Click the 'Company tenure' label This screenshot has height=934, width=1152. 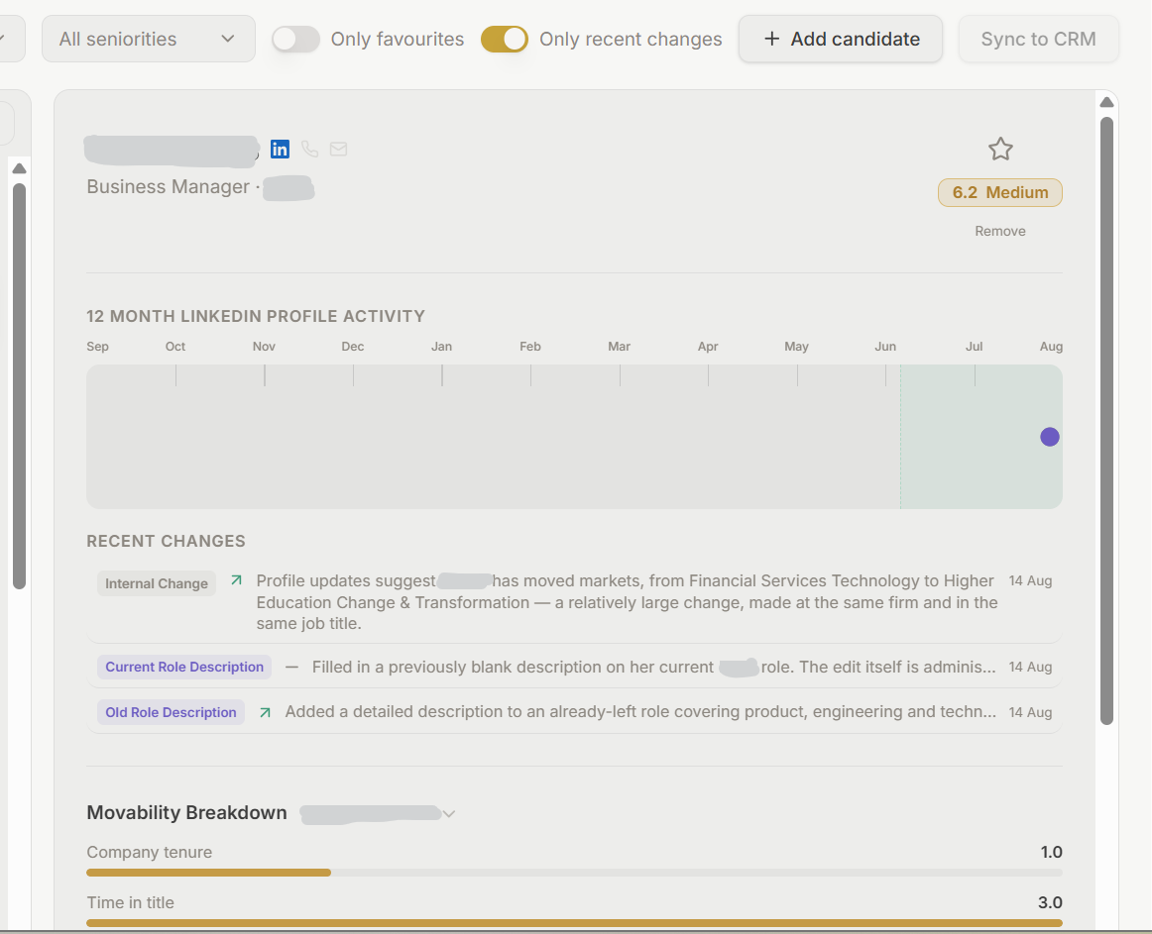tap(149, 852)
